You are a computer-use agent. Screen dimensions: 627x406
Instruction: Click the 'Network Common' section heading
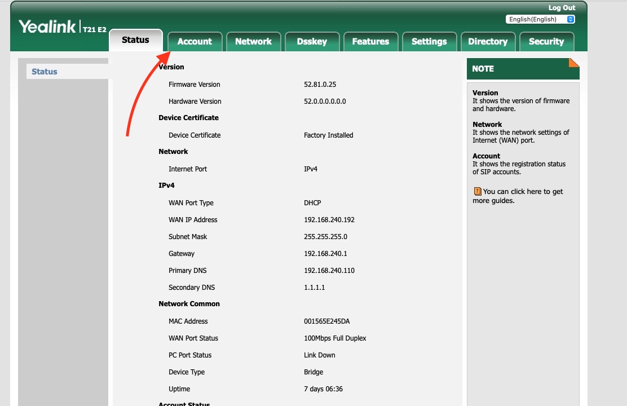(x=189, y=303)
